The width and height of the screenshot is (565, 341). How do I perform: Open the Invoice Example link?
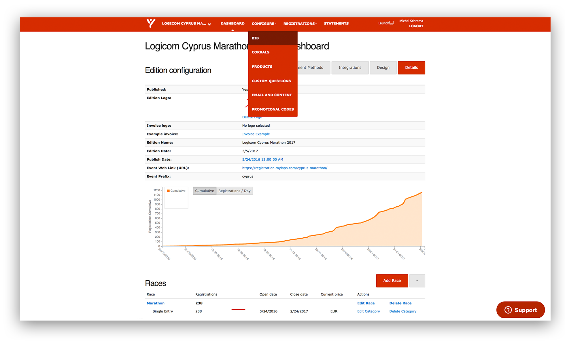point(256,134)
